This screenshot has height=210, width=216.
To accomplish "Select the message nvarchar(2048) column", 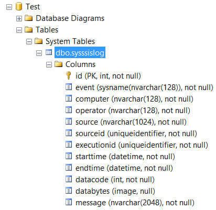I will (x=135, y=203).
